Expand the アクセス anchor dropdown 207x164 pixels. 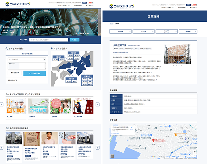pyautogui.click(x=144, y=31)
